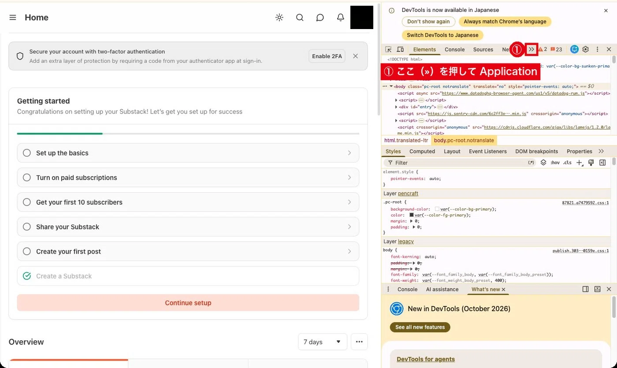Dismiss the two-factor authentication banner

[356, 56]
